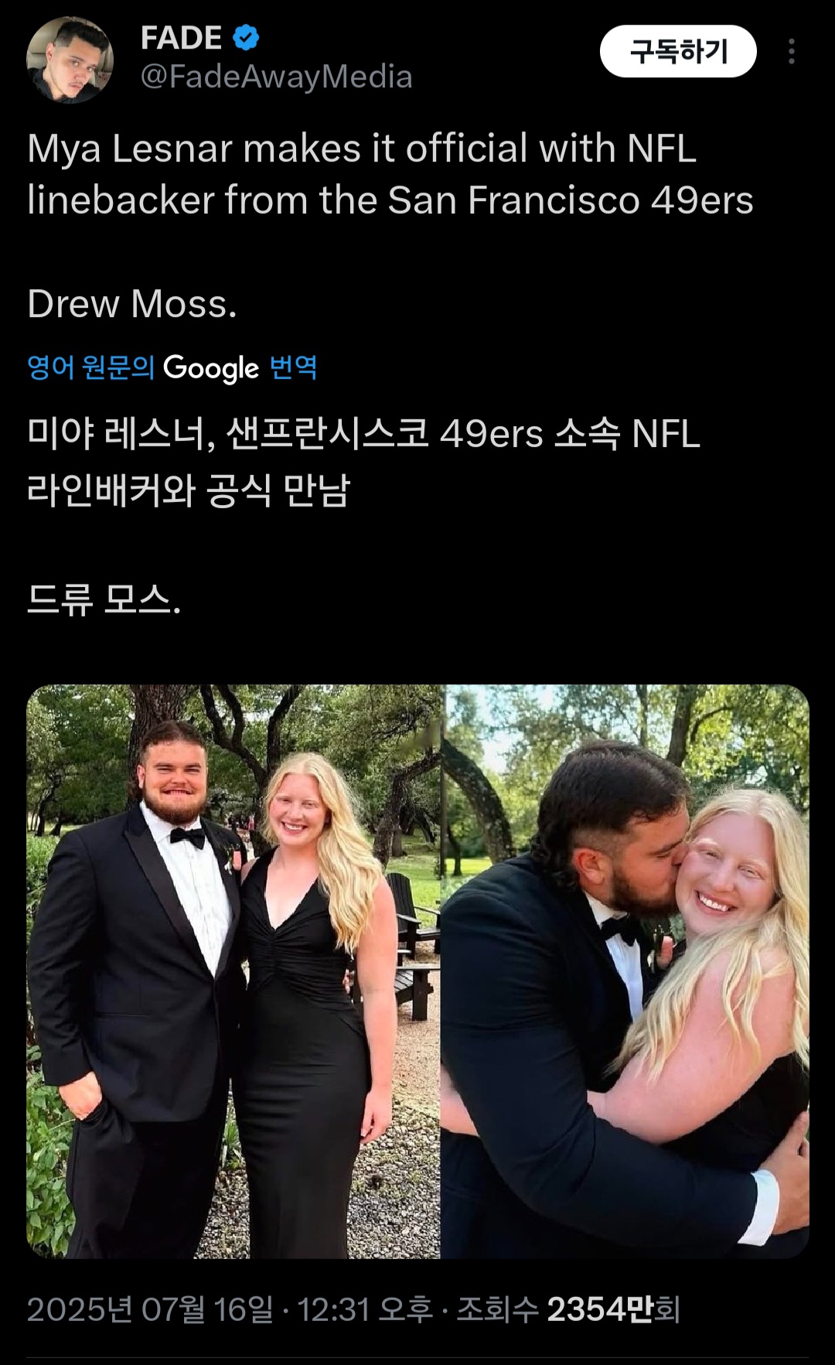
Task: Select the FADE display name
Action: (x=181, y=37)
